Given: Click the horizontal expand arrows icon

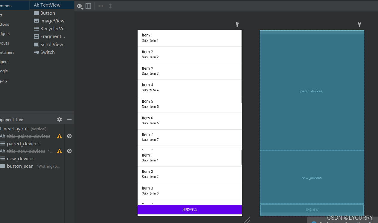Looking at the screenshot, I should [101, 6].
